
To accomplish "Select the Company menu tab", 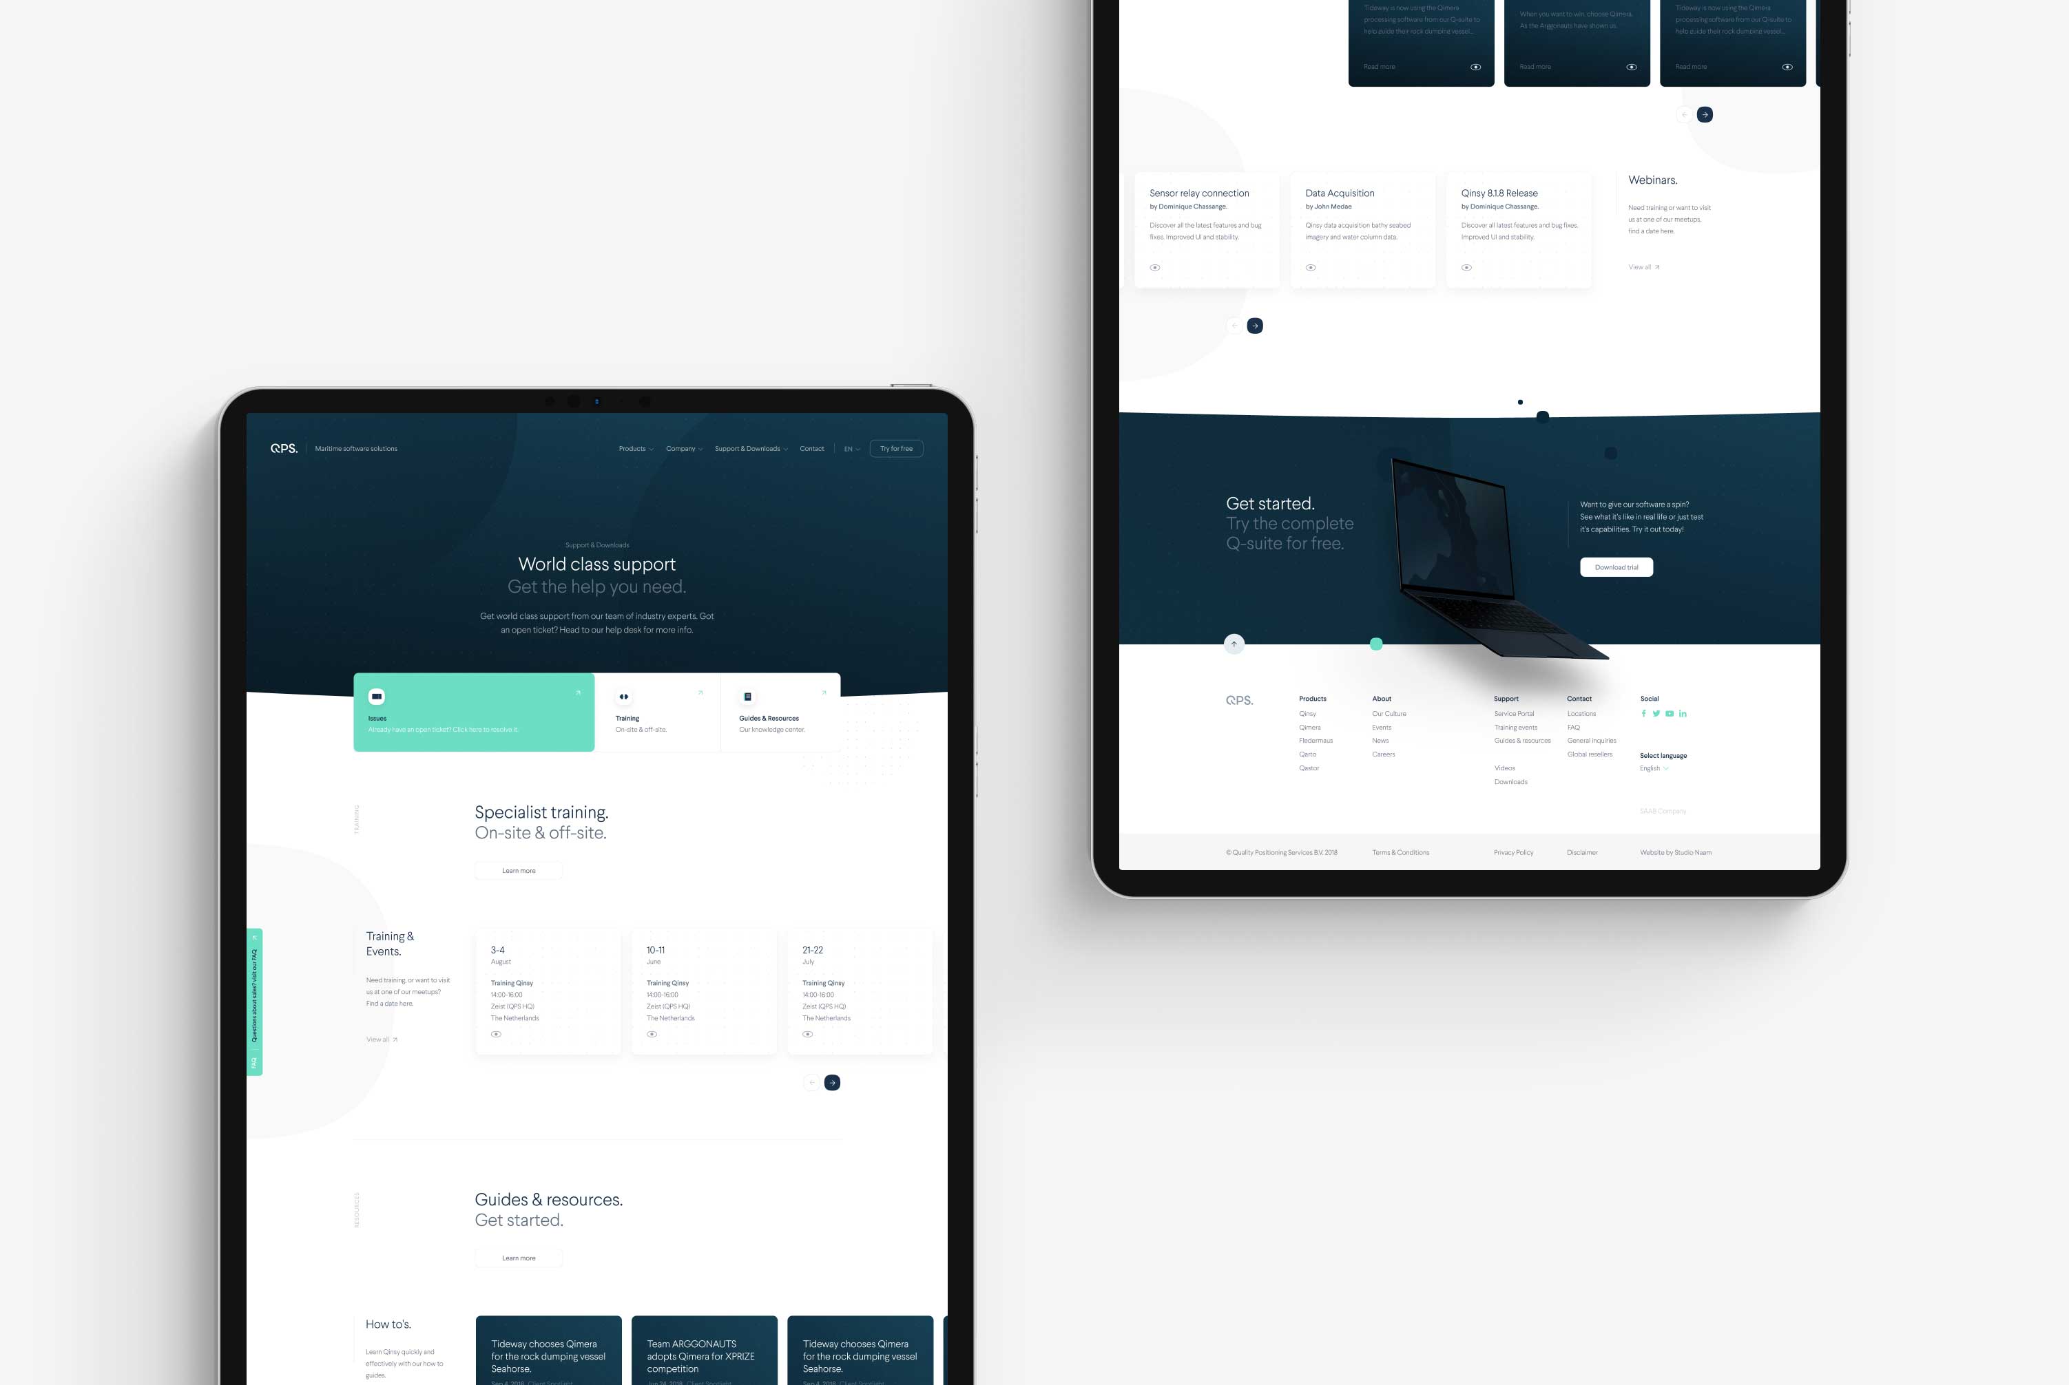I will click(x=682, y=448).
